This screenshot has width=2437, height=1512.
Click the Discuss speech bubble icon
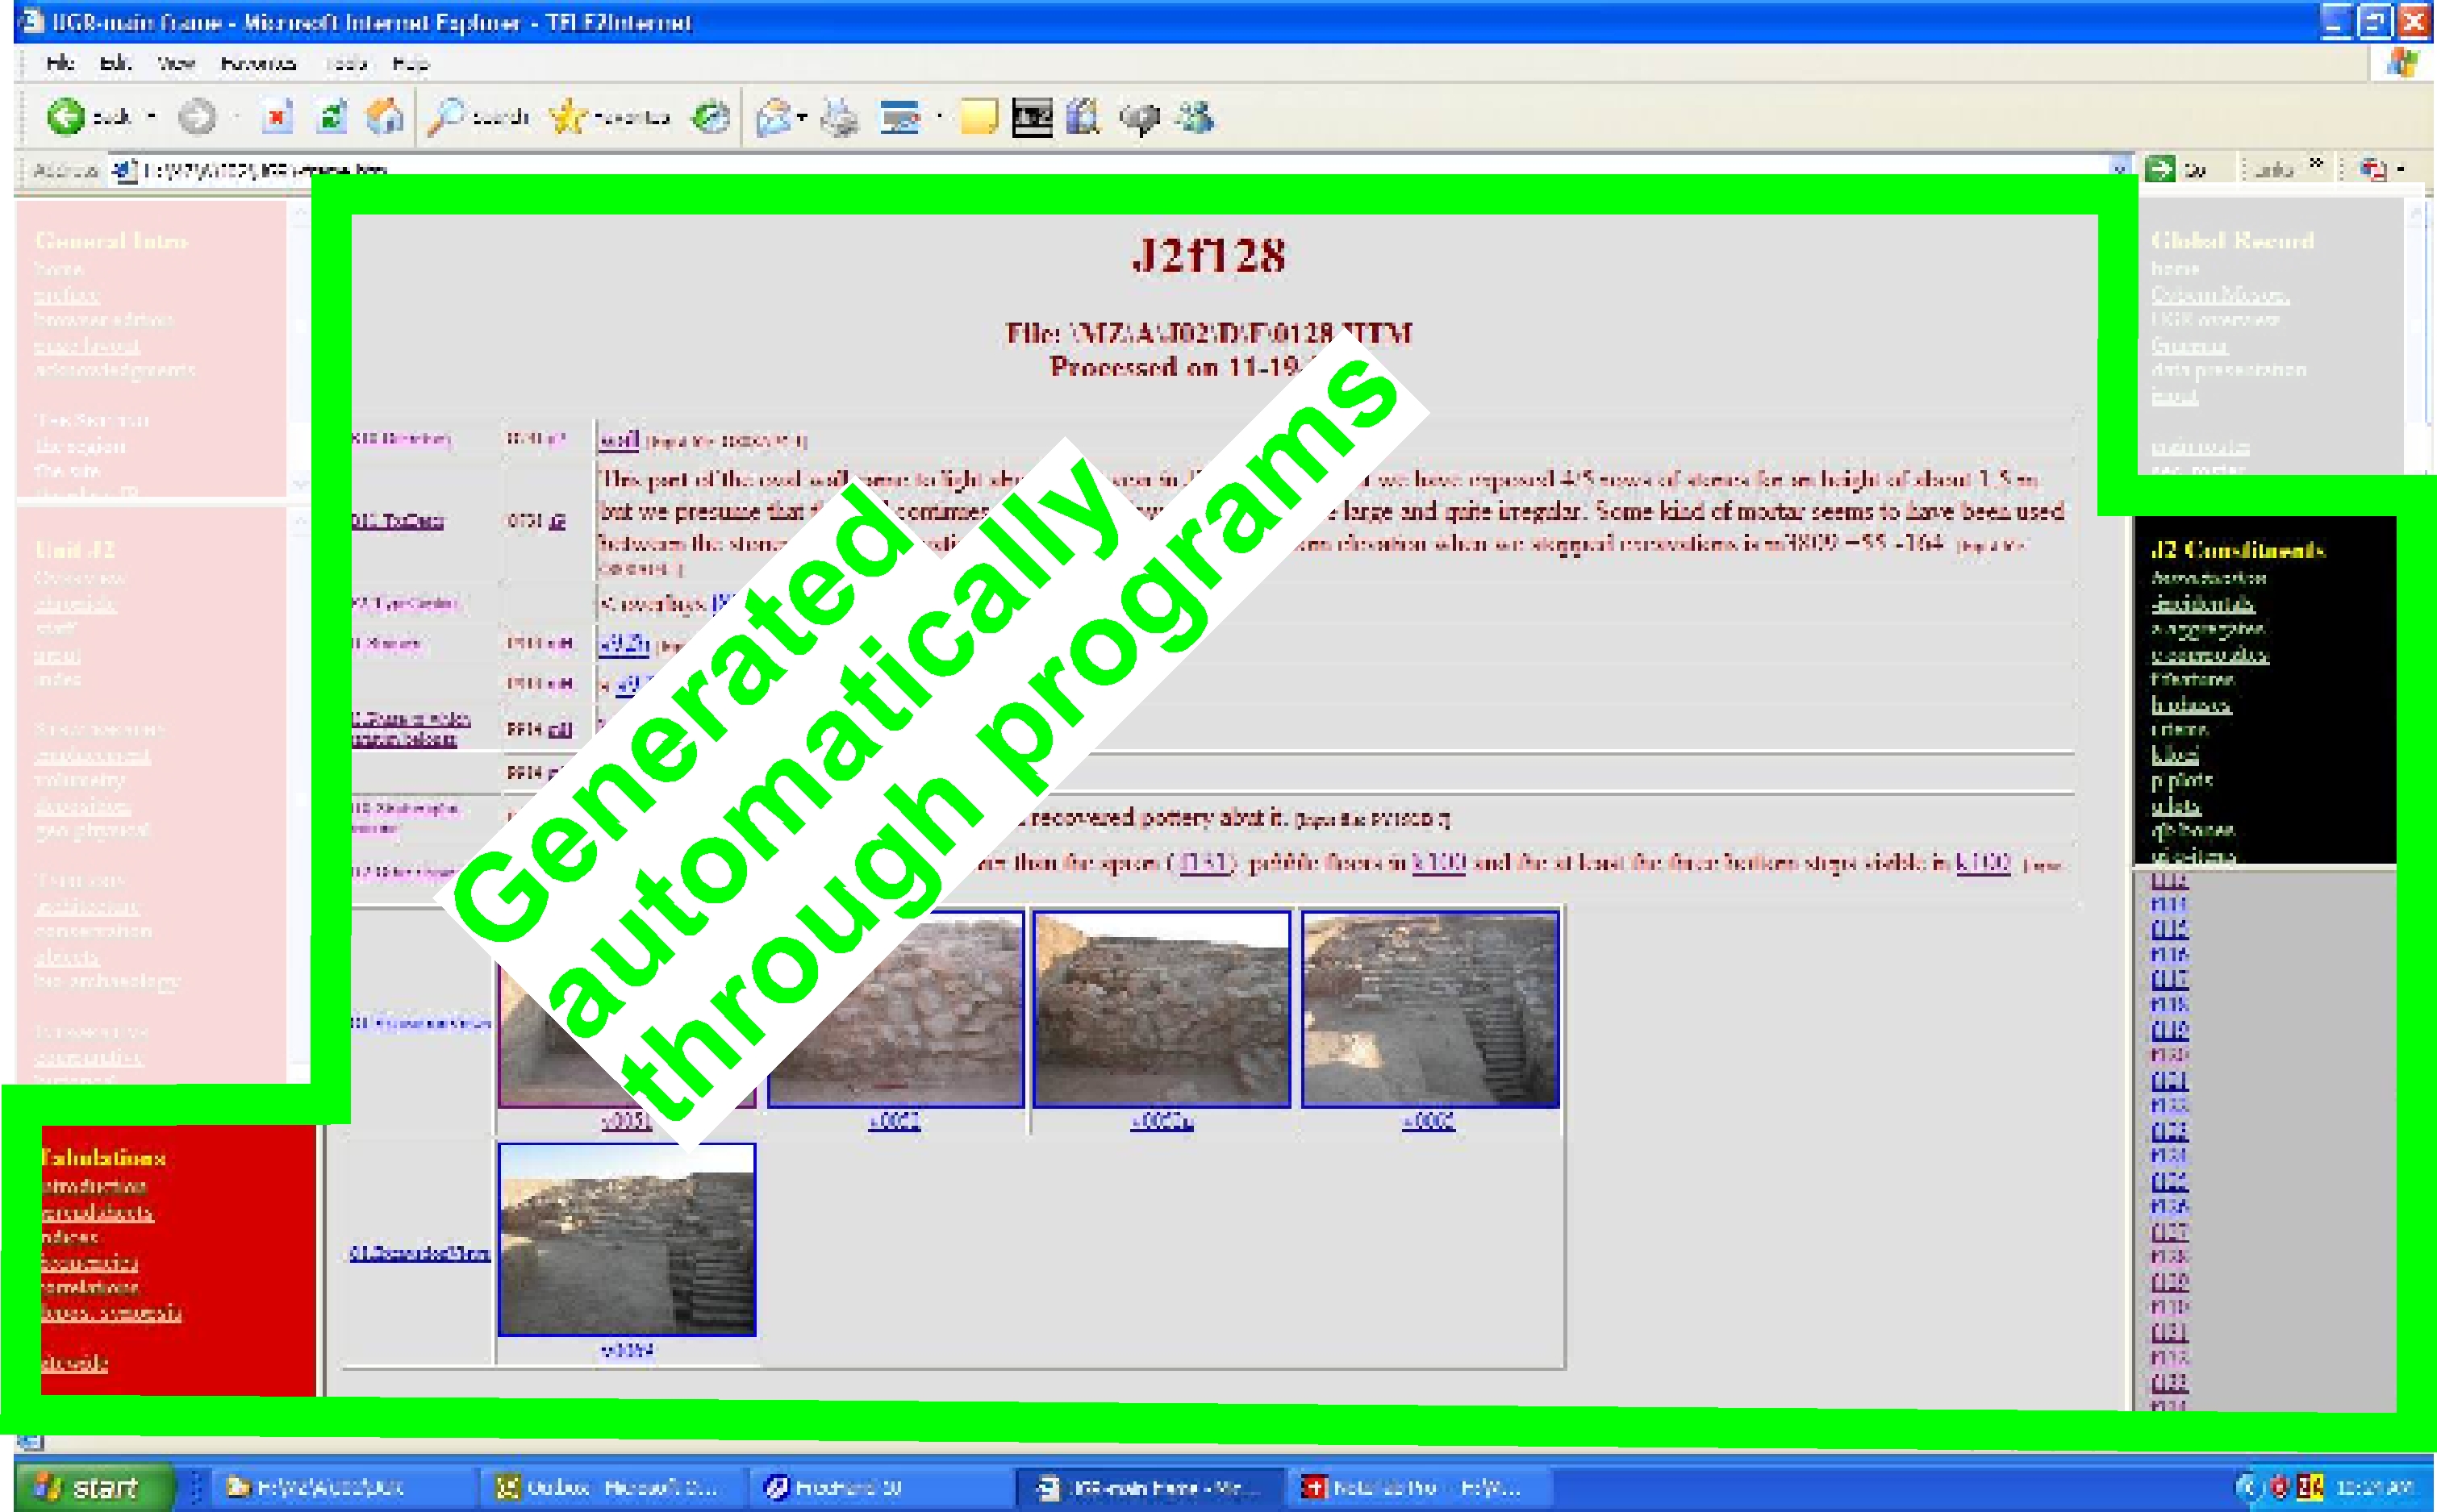(x=1140, y=118)
